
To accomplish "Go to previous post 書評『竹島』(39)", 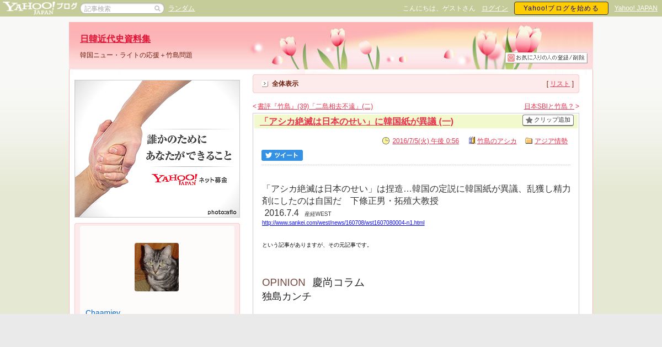I will tap(315, 106).
